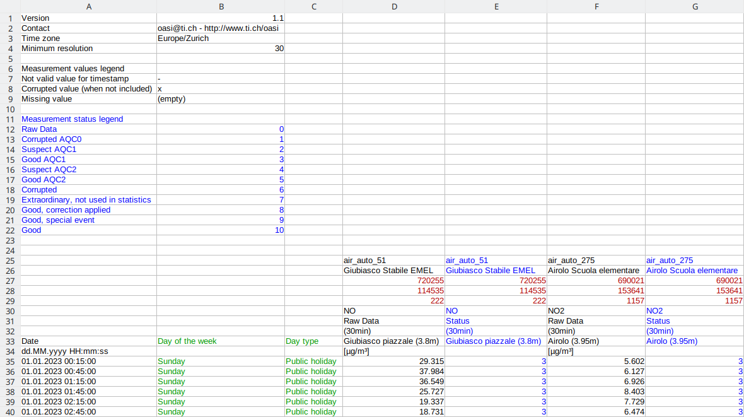Click the 'Time zone' cell
The image size is (744, 417).
pyautogui.click(x=88, y=38)
